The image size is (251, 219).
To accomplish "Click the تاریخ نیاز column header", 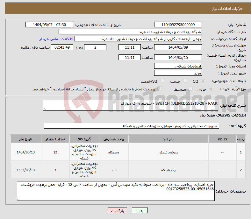I will (26, 139).
